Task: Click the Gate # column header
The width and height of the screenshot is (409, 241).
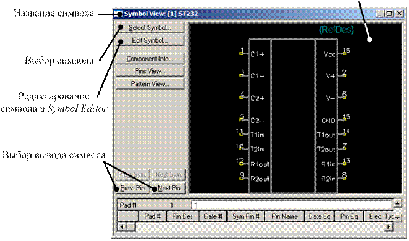Action: [x=213, y=216]
